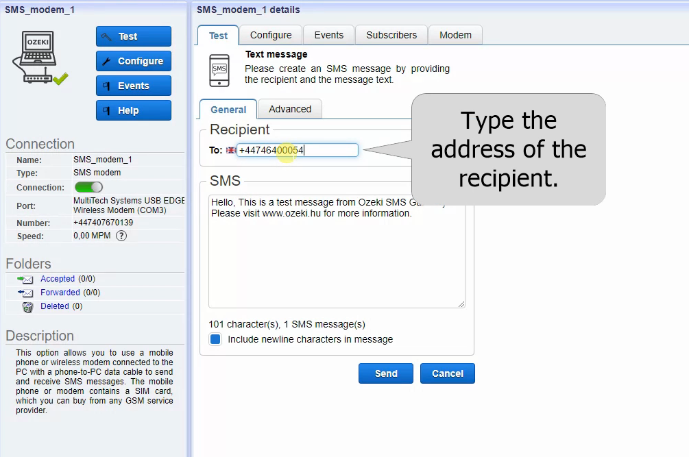Switch to the Advanced tab

click(x=289, y=109)
